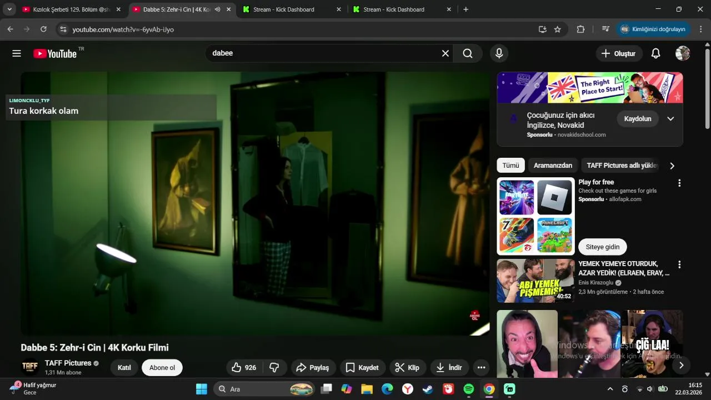This screenshot has height=400, width=711.
Task: Click the video player area
Action: (255, 203)
